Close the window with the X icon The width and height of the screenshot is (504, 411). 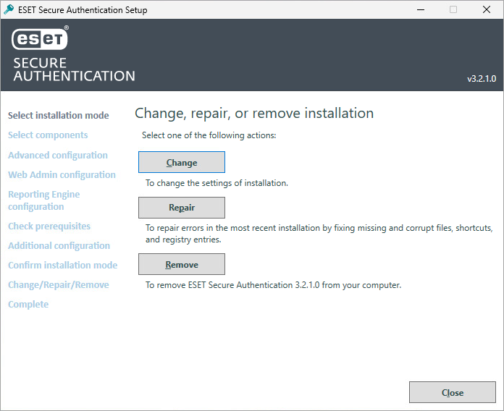[x=487, y=9]
